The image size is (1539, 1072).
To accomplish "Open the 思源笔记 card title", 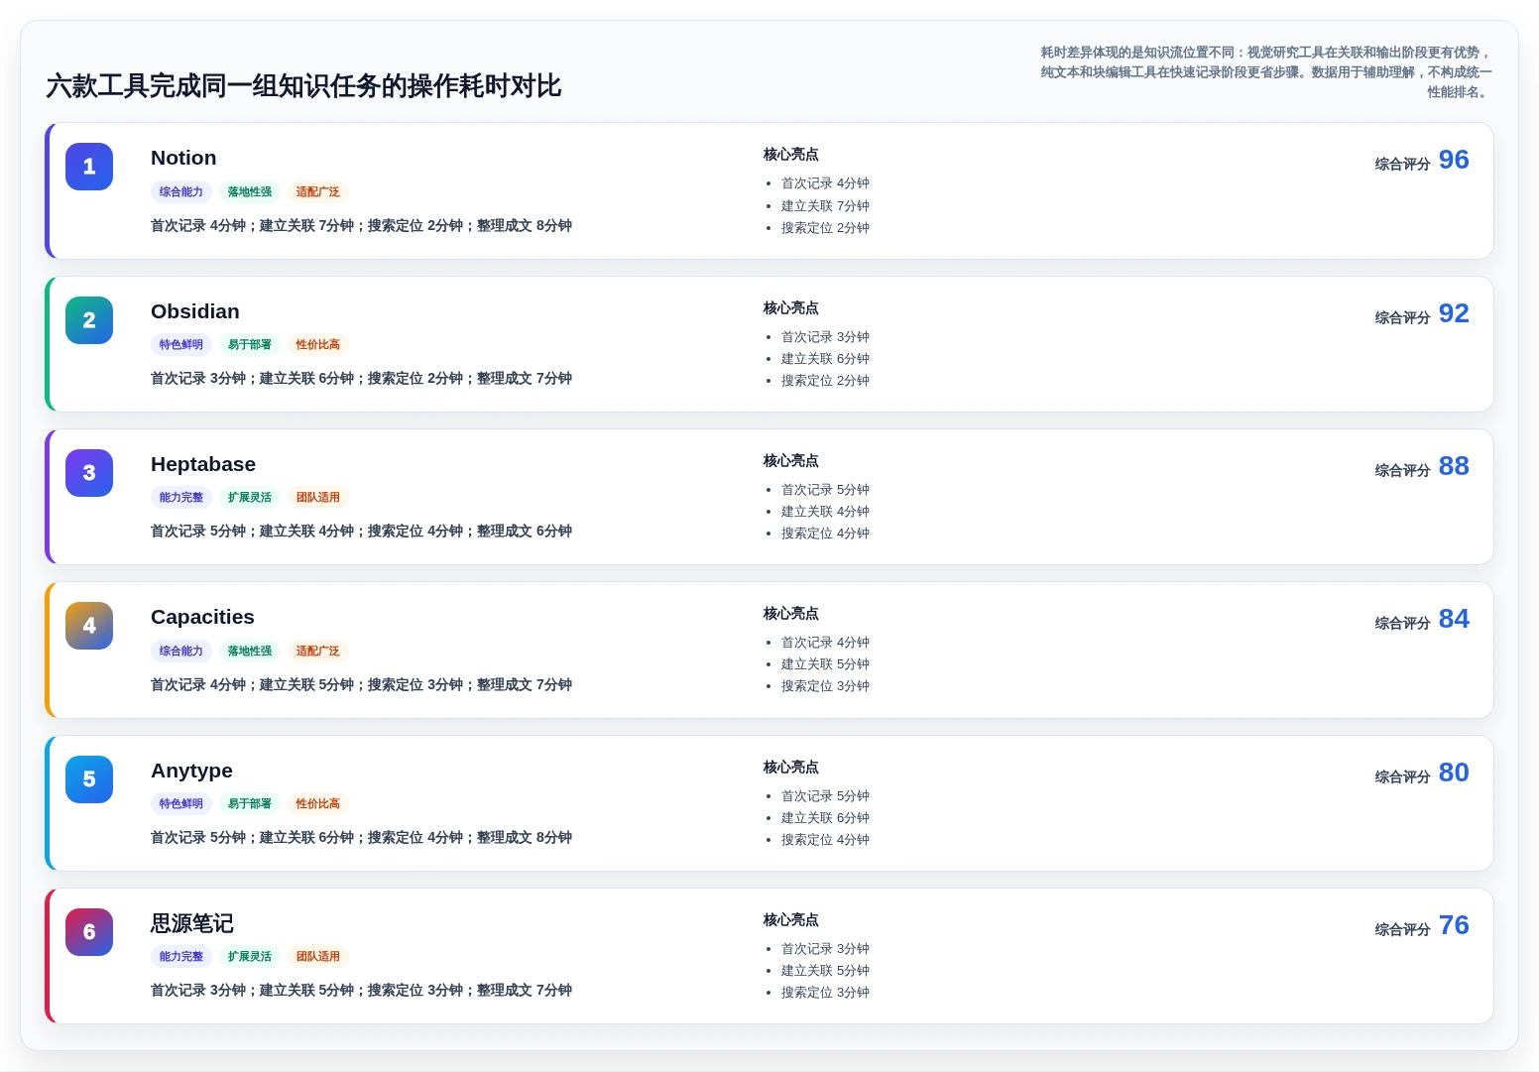I will pyautogui.click(x=192, y=923).
